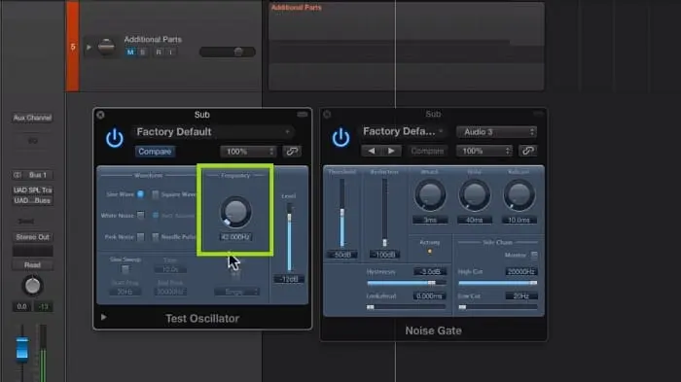This screenshot has height=382, width=681.
Task: Click the link icon in Test Oscillator
Action: click(292, 151)
